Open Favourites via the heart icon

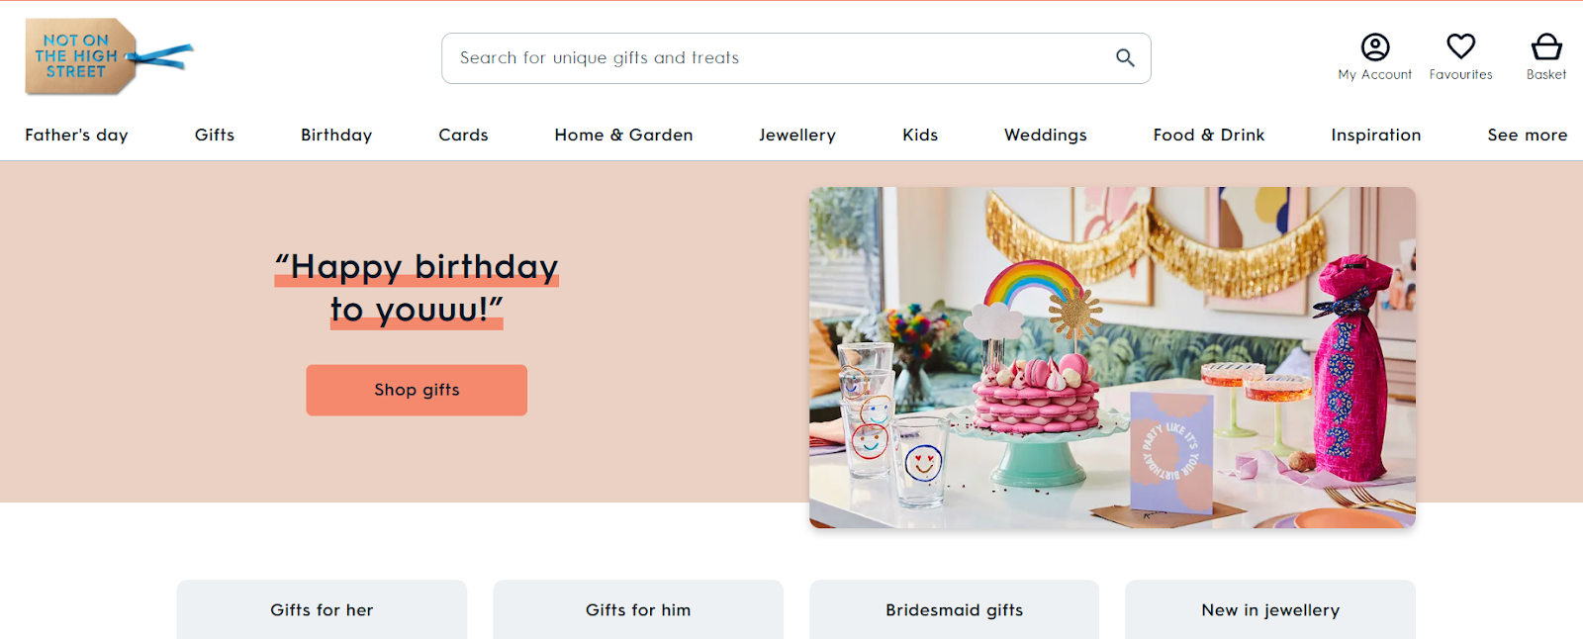1460,45
